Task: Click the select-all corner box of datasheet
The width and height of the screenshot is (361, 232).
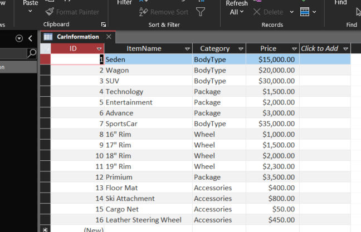Action: point(45,48)
